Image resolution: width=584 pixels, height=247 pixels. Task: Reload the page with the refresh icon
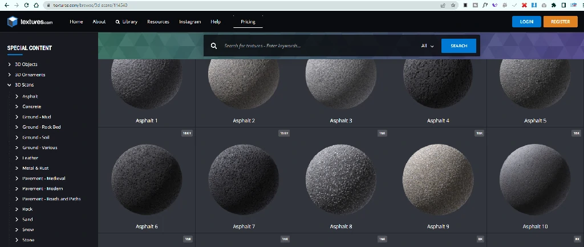26,5
